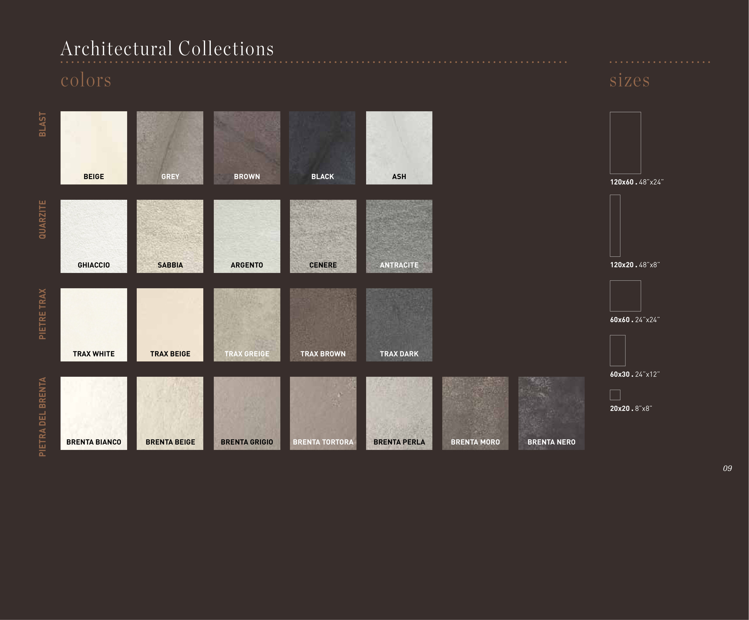The image size is (749, 620).
Task: Select the Trax White swatch
Action: coord(94,325)
